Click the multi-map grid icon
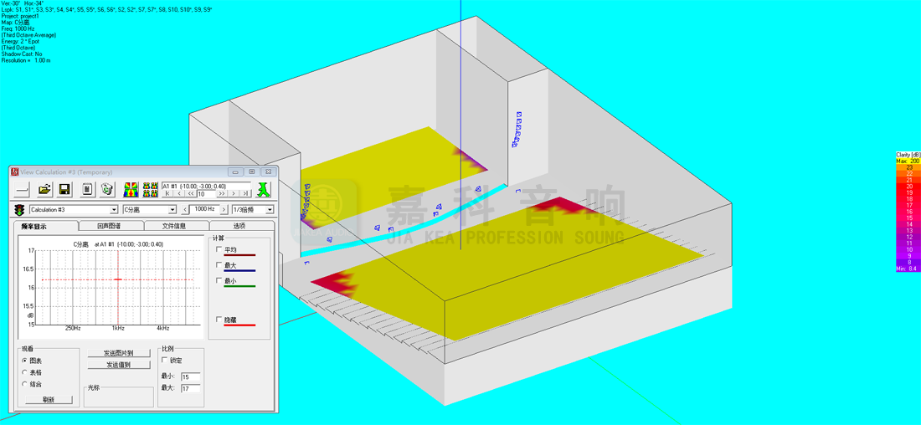Image resolution: width=921 pixels, height=425 pixels. pyautogui.click(x=151, y=190)
